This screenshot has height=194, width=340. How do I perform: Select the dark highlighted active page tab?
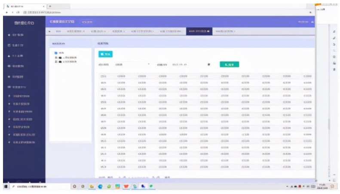[x=199, y=31]
